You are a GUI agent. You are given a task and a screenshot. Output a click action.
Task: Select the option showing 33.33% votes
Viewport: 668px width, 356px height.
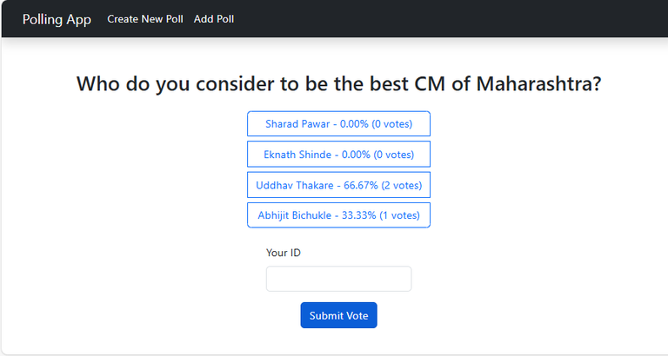[338, 215]
